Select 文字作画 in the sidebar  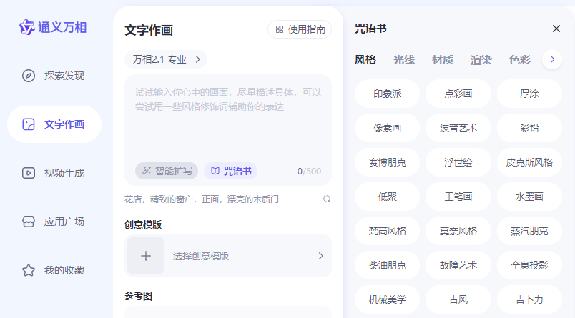(x=54, y=124)
